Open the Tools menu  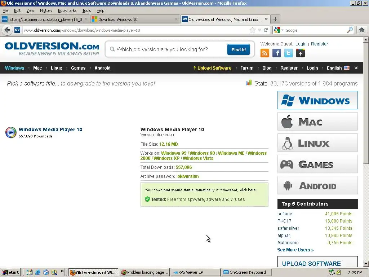click(x=86, y=10)
